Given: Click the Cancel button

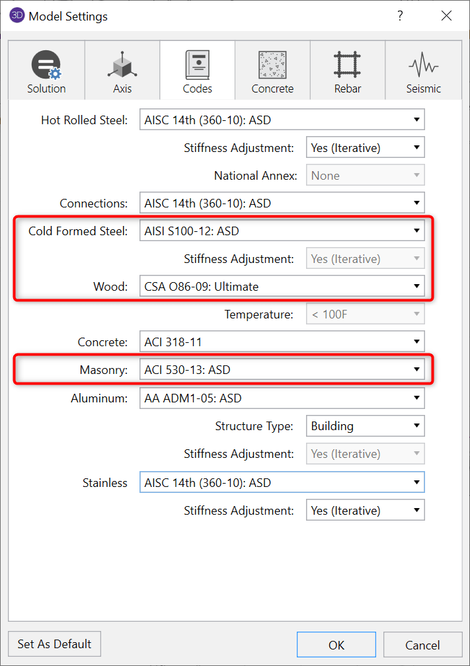Looking at the screenshot, I should click(x=422, y=645).
